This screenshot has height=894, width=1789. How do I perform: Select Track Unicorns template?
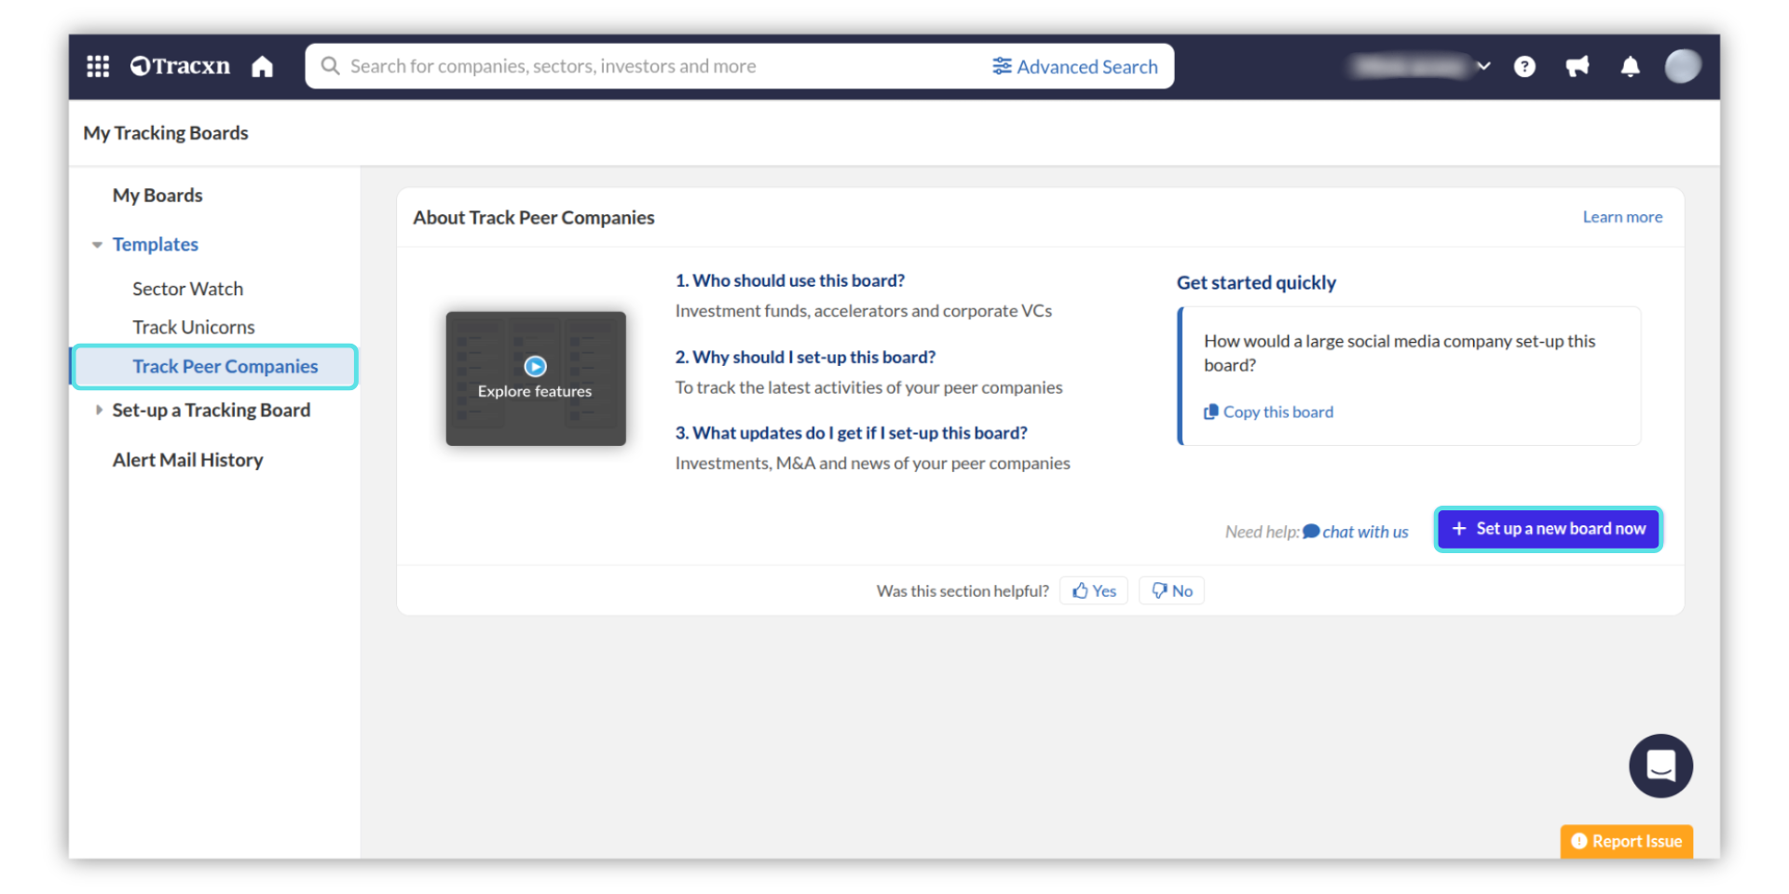[193, 327]
